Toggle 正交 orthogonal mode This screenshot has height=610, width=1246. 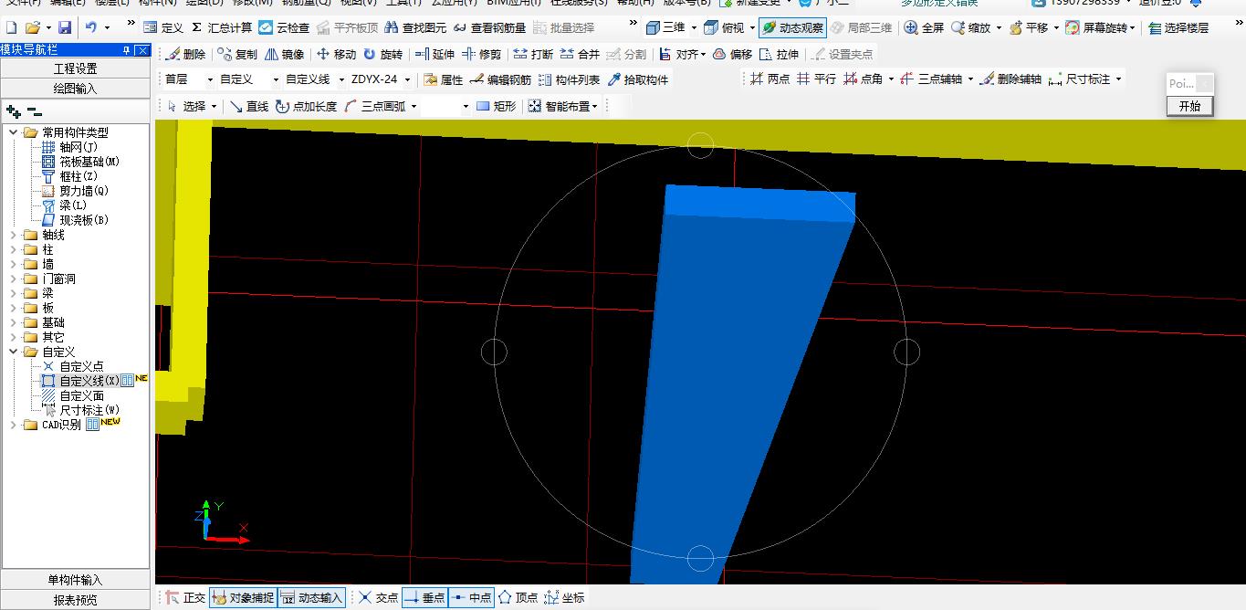pyautogui.click(x=185, y=598)
